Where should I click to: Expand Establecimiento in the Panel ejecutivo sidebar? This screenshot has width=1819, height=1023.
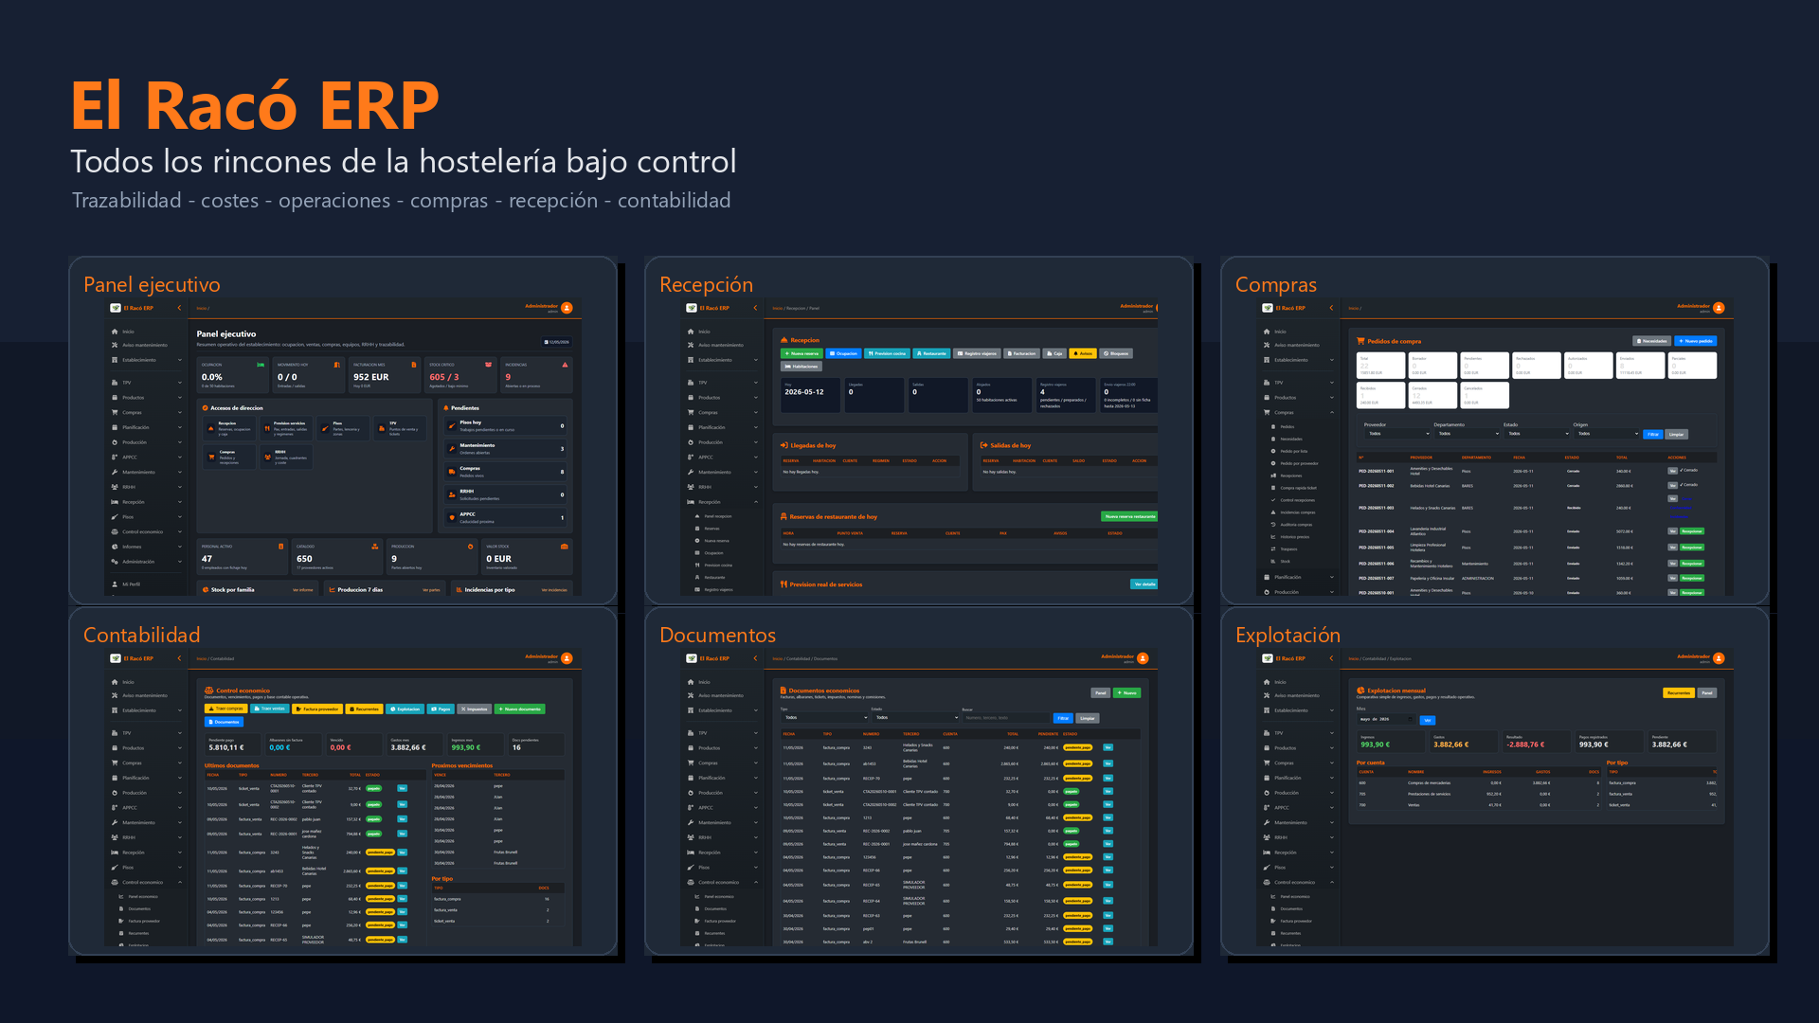pos(147,360)
